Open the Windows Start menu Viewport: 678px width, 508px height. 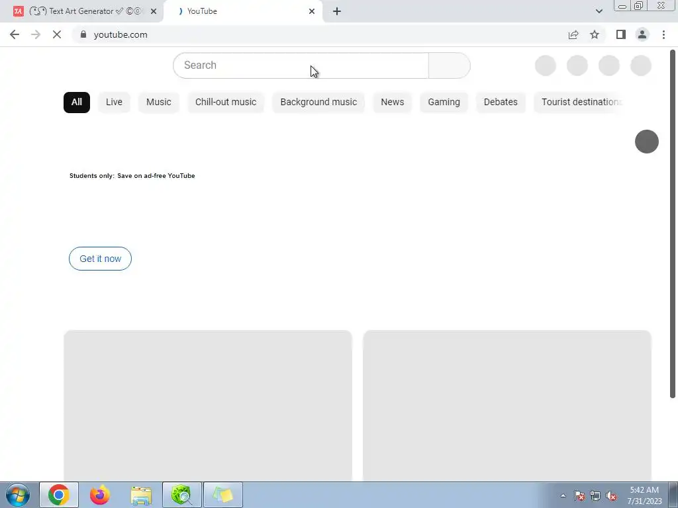coord(18,495)
